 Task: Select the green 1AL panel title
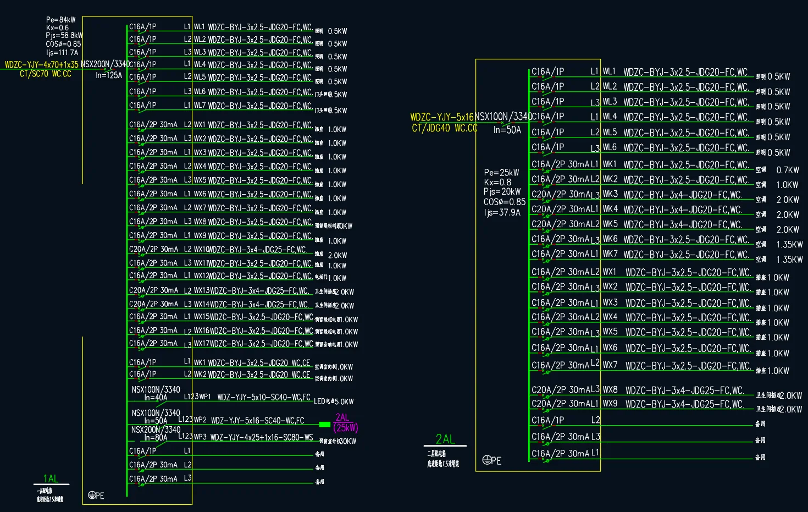[51, 479]
